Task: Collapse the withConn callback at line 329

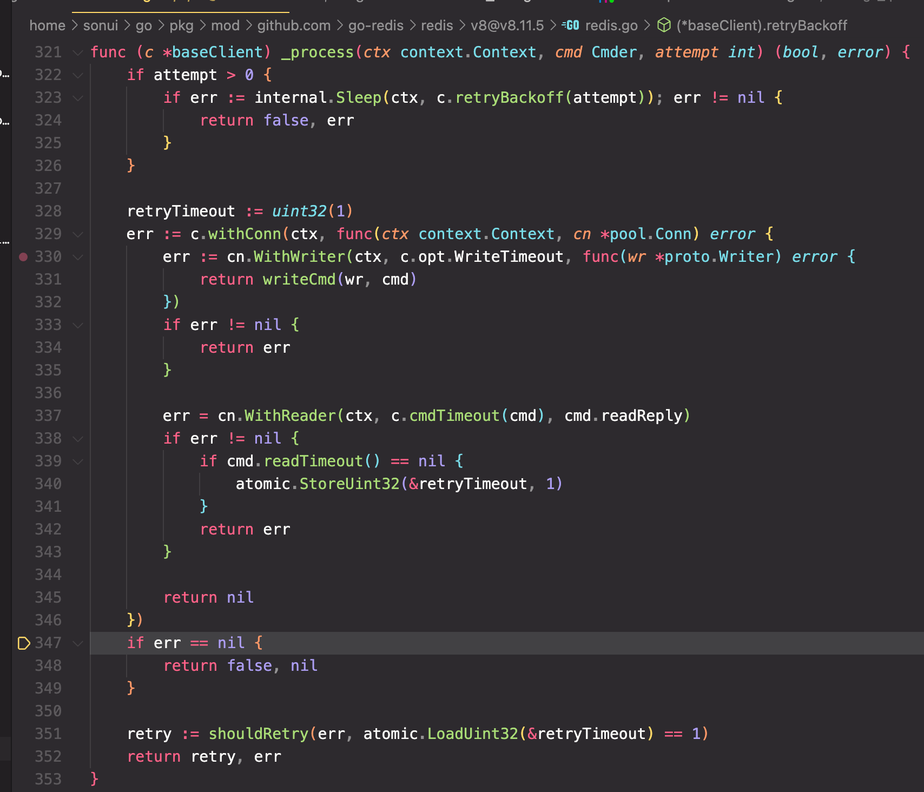Action: click(x=77, y=234)
